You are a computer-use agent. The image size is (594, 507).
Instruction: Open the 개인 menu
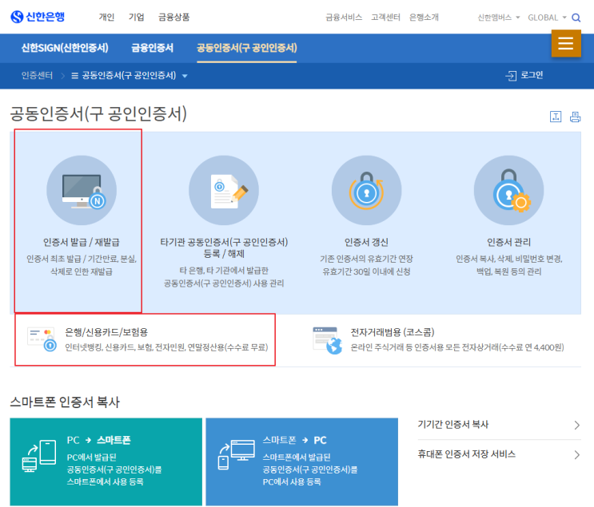106,18
